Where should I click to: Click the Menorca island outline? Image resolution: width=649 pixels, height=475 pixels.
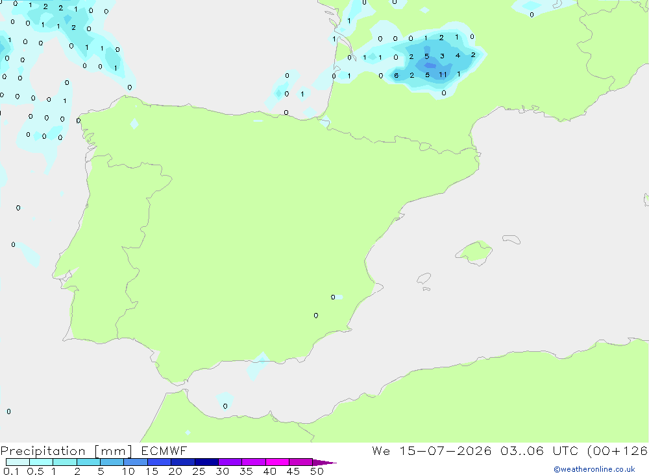511,239
